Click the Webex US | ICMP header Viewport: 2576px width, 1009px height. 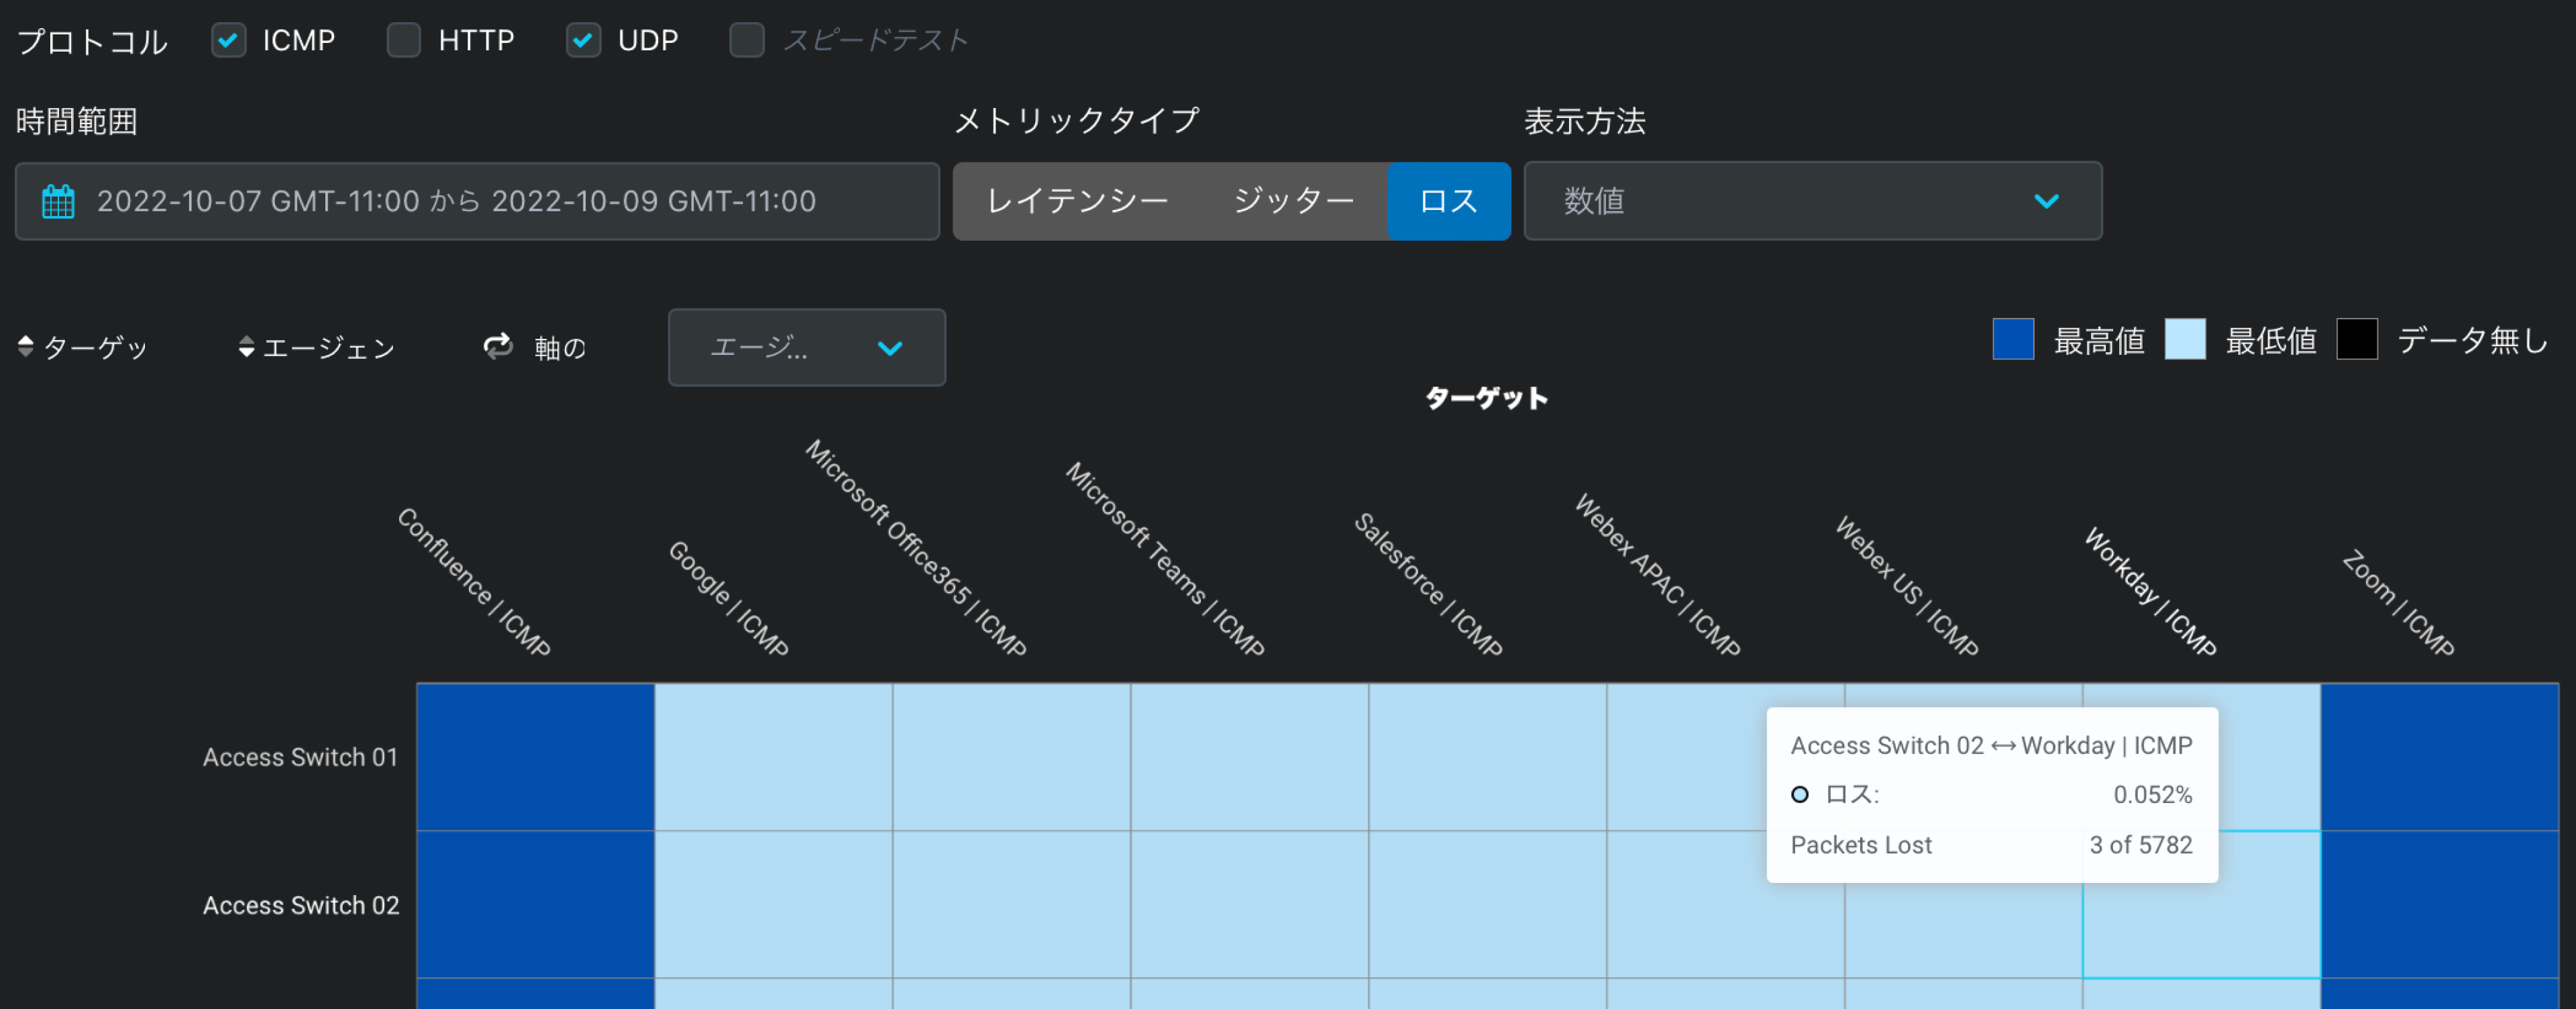pos(1907,586)
